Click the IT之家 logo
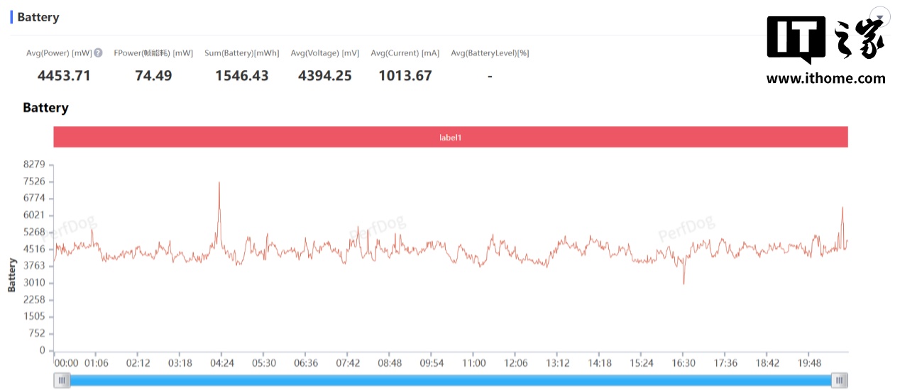 [x=826, y=39]
